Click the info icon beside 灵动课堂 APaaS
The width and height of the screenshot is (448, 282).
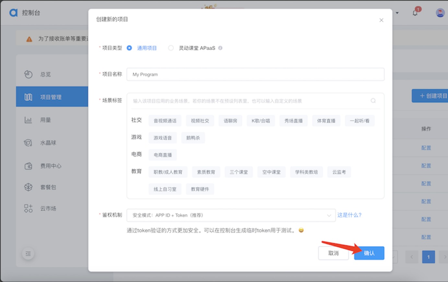(220, 48)
